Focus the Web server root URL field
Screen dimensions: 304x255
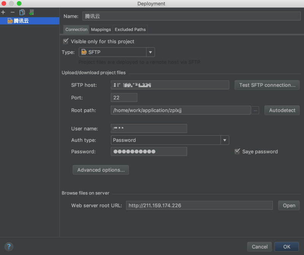[199, 205]
